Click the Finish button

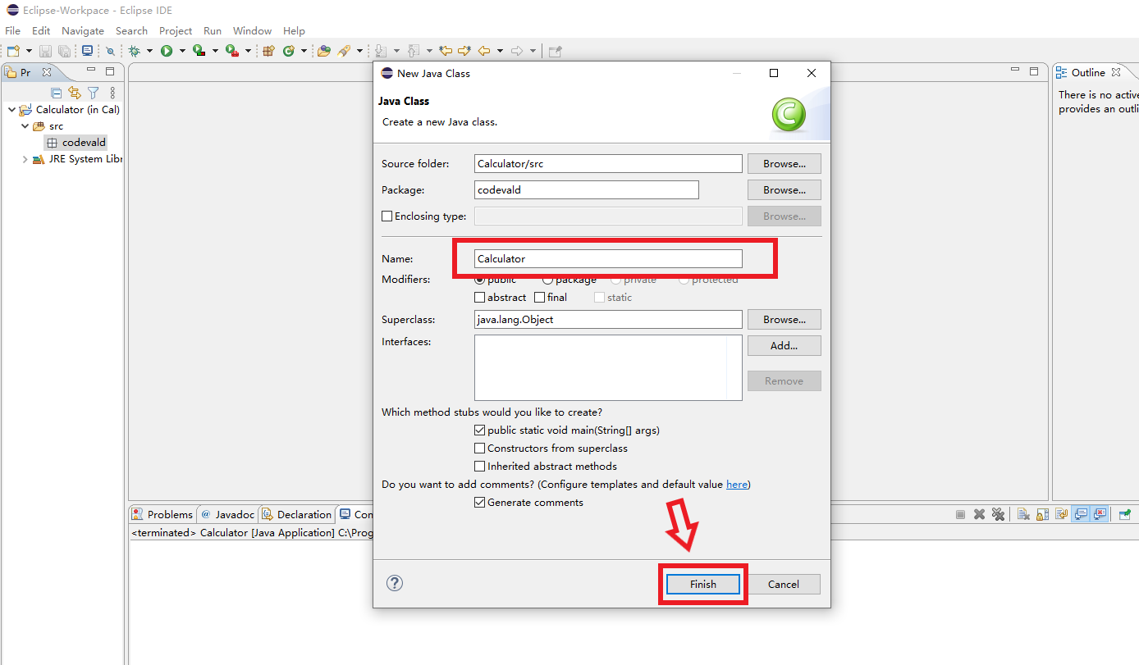click(x=703, y=584)
